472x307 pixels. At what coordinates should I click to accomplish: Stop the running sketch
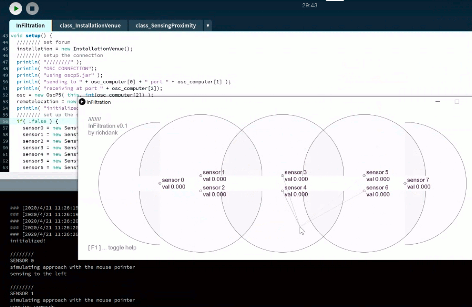click(x=32, y=8)
